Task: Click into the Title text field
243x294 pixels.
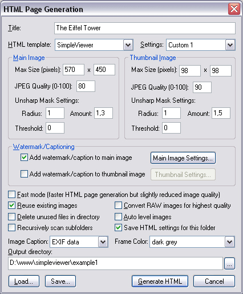Action: (x=145, y=28)
